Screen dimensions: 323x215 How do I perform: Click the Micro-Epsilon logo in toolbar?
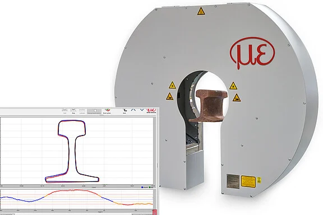pyautogui.click(x=151, y=111)
